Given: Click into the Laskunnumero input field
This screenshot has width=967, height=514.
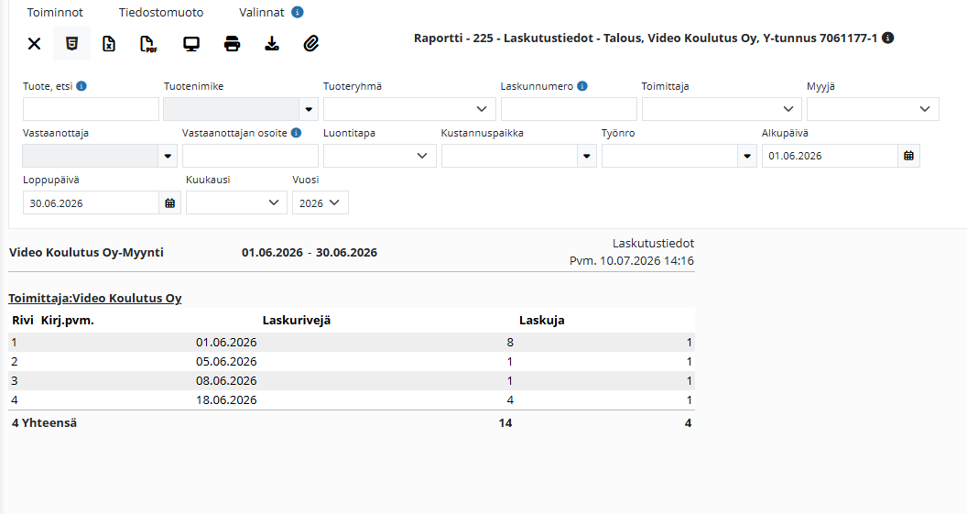Looking at the screenshot, I should click(569, 109).
